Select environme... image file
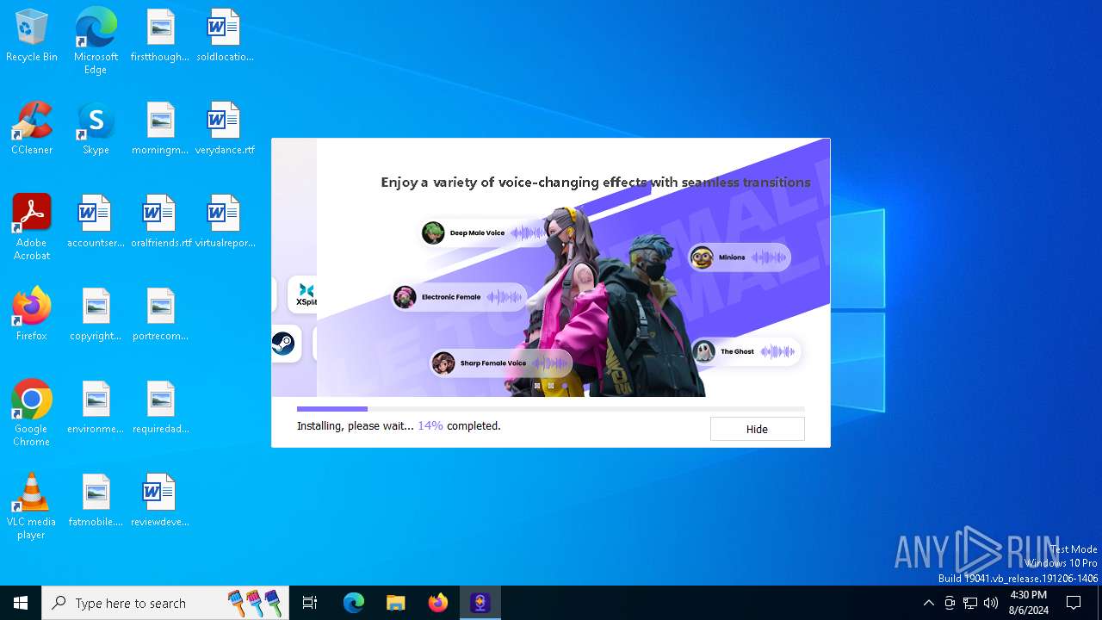The image size is (1102, 620). 96,407
